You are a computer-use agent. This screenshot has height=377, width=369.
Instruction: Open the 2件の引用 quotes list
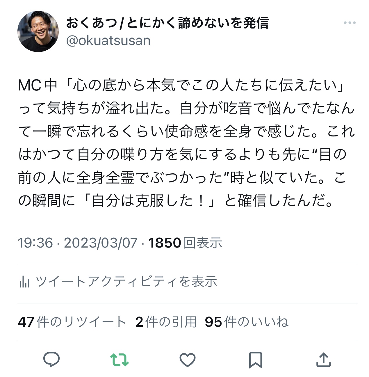166,322
